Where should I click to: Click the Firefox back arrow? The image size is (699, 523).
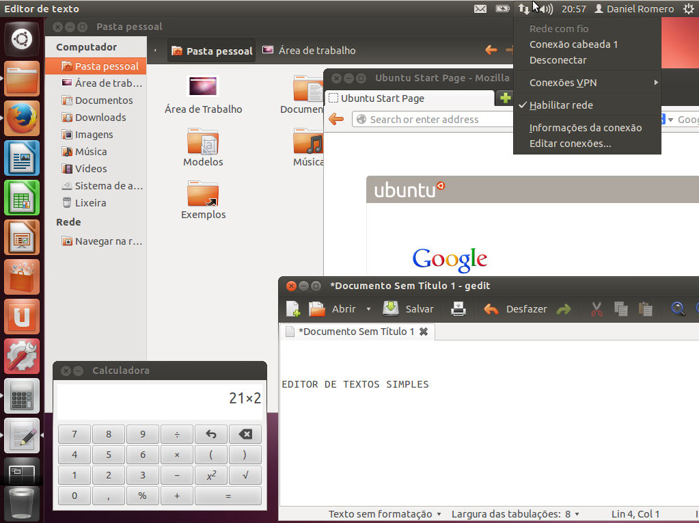pyautogui.click(x=336, y=120)
